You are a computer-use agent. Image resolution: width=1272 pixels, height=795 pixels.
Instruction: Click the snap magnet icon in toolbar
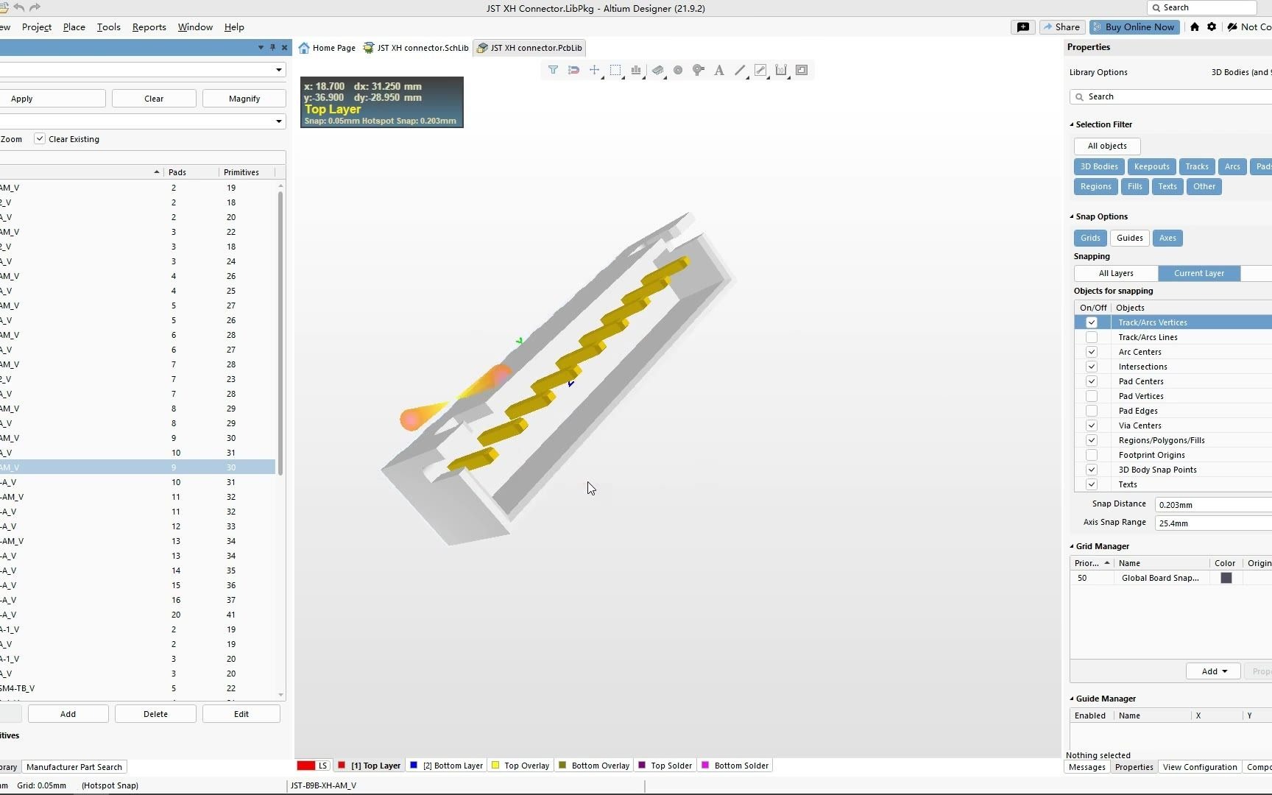[x=573, y=70]
